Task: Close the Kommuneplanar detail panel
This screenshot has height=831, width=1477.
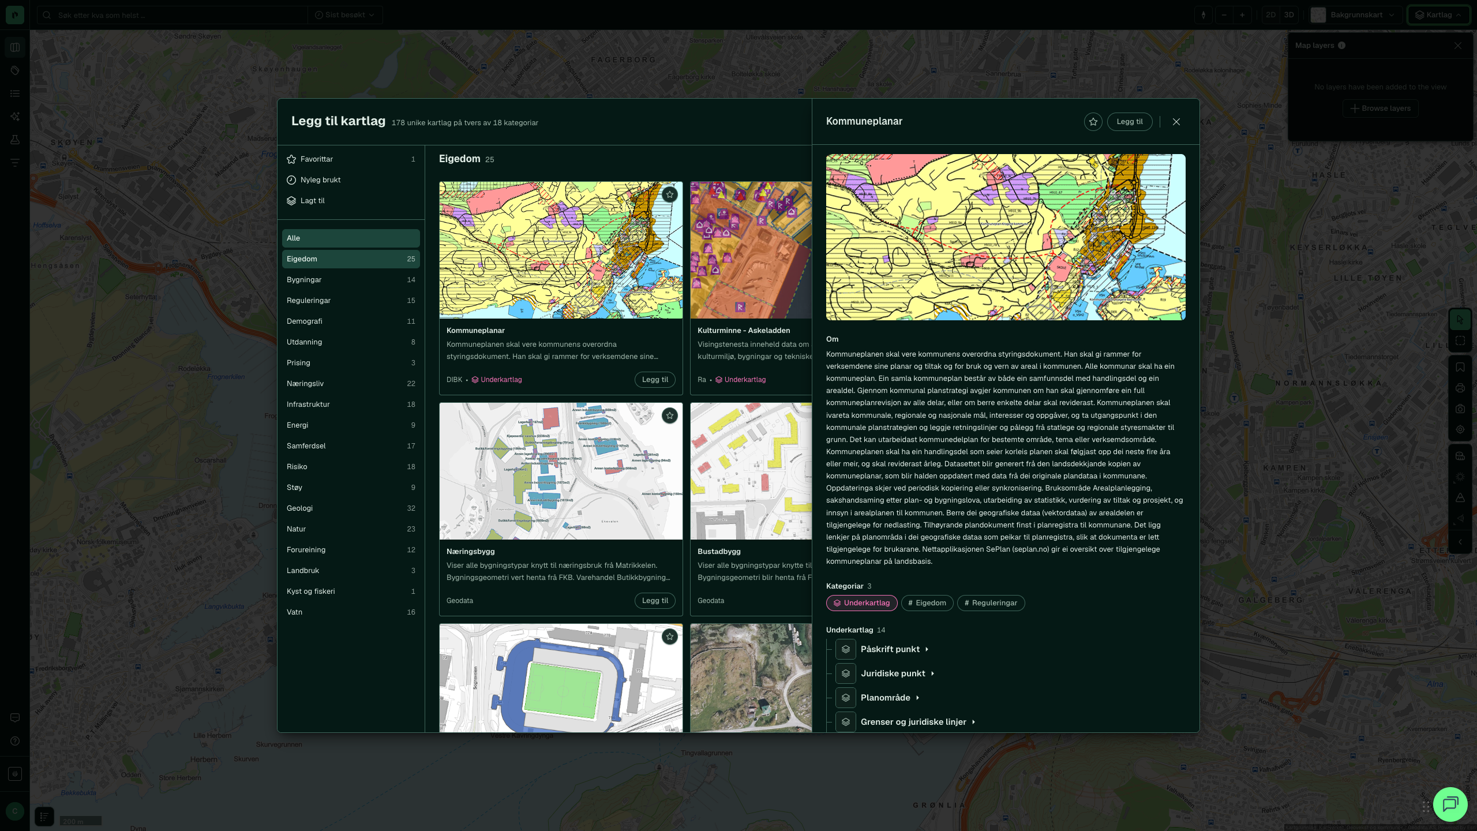Action: click(1176, 122)
